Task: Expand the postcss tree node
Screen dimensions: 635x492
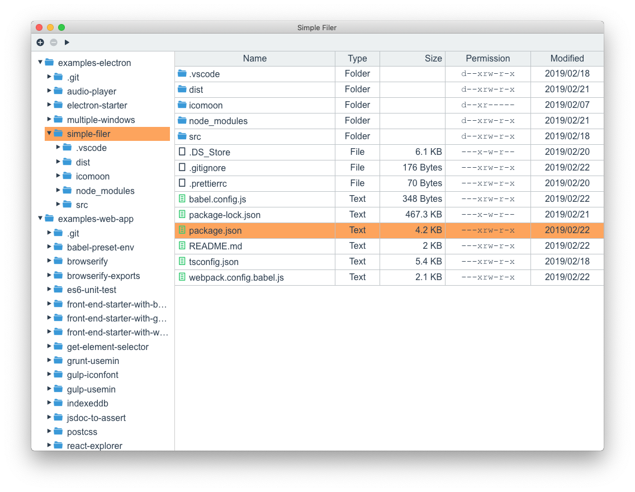Action: click(x=49, y=431)
